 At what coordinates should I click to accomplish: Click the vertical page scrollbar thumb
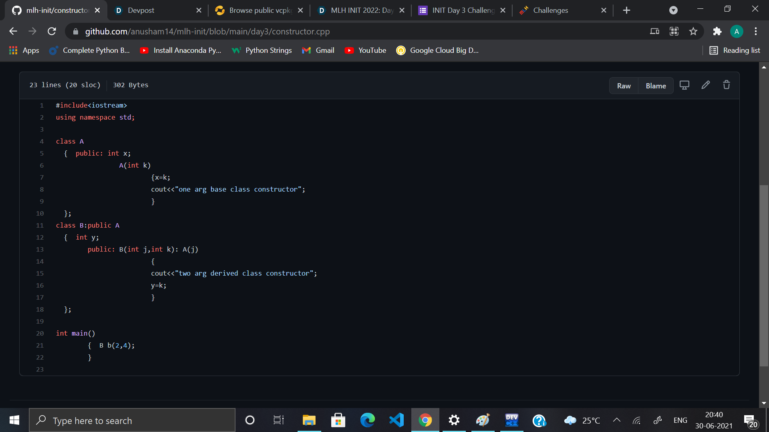click(x=764, y=275)
